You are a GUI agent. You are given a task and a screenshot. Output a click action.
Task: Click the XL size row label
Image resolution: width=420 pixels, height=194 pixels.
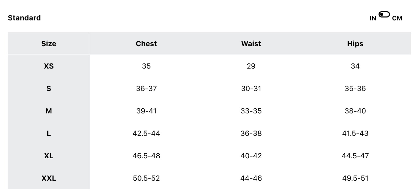pos(49,156)
